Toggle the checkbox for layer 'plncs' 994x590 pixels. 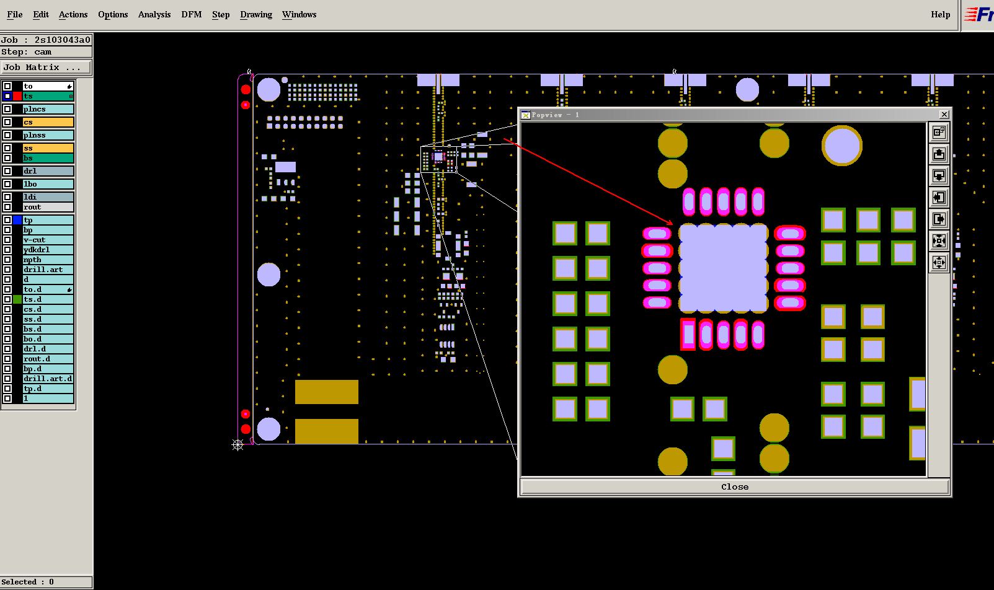tap(7, 109)
